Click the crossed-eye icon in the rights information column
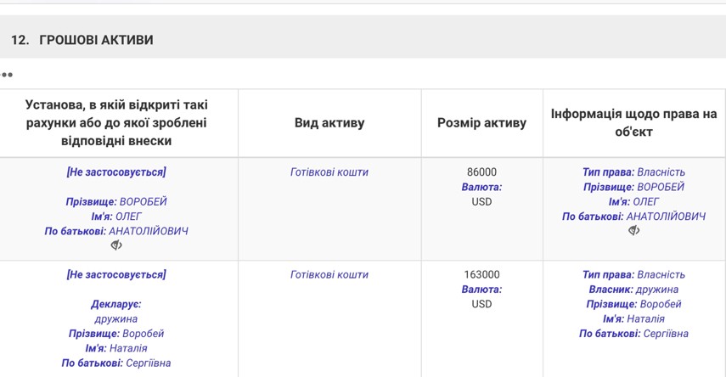 click(633, 231)
